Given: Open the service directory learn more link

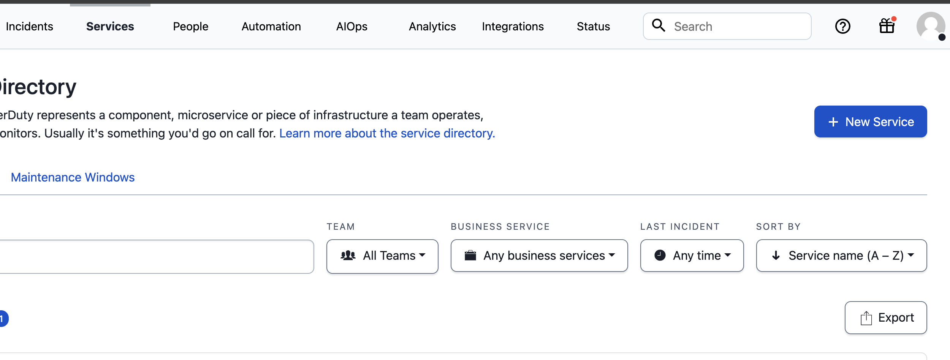Looking at the screenshot, I should click(x=387, y=133).
